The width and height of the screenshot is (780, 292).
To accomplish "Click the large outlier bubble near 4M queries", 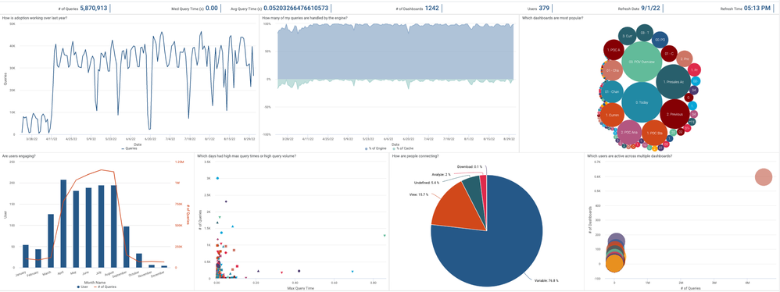I will coord(764,177).
